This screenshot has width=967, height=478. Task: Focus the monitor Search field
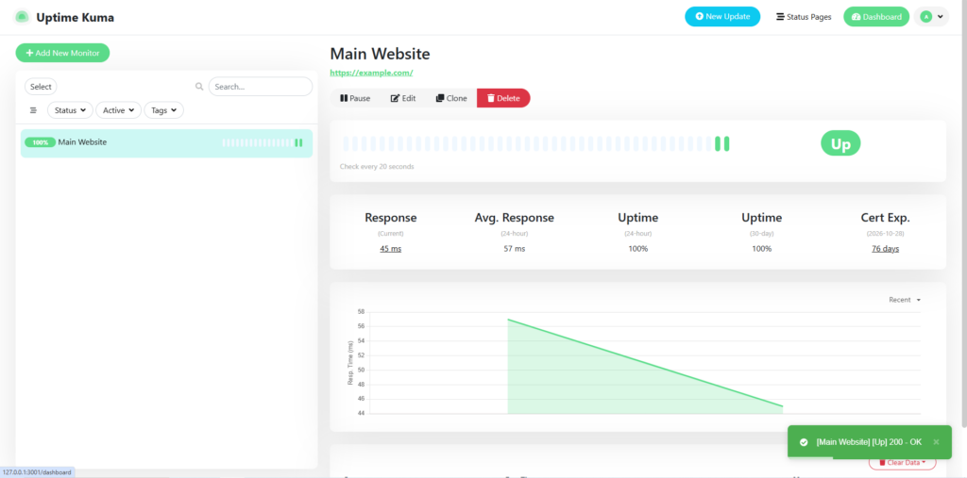click(x=261, y=87)
